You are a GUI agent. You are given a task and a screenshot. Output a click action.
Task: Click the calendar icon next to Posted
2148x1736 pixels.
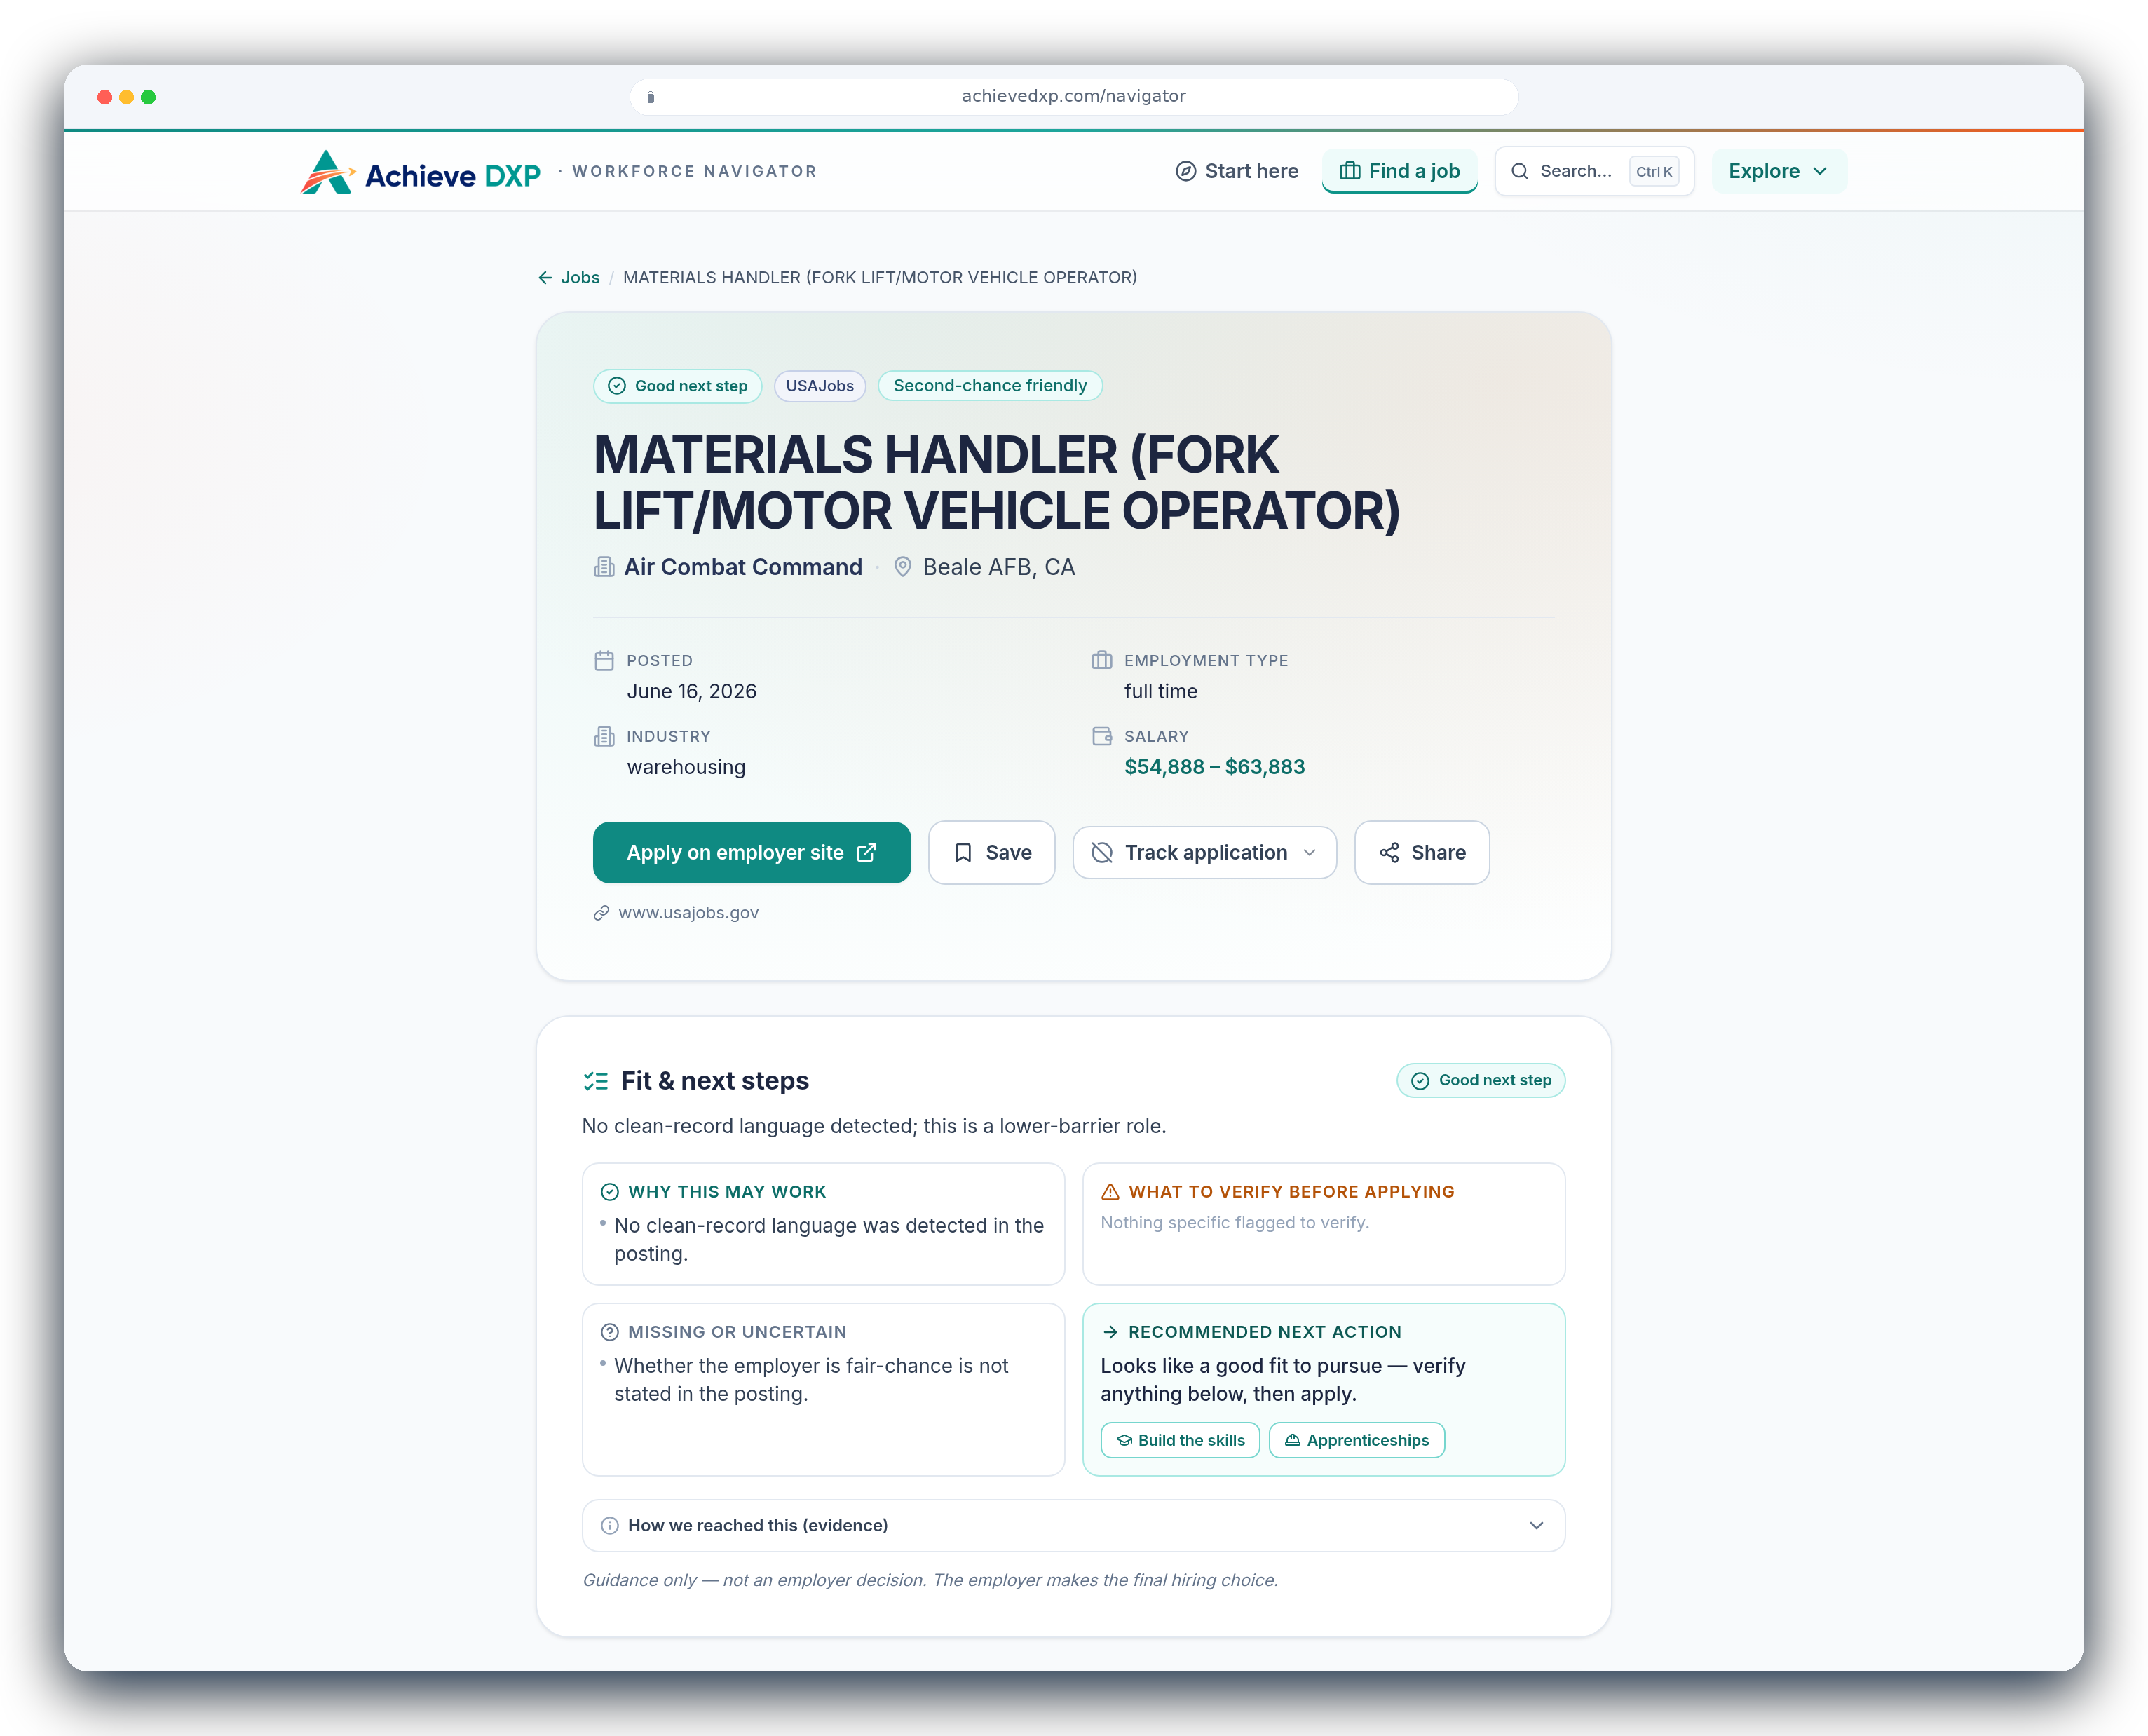604,660
